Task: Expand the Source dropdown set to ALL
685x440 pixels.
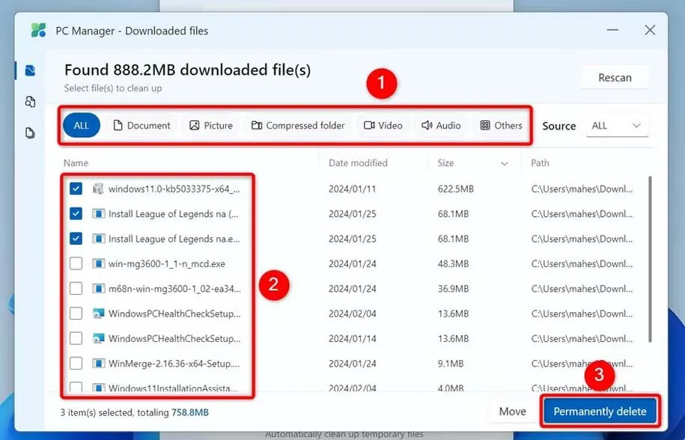Action: point(617,126)
